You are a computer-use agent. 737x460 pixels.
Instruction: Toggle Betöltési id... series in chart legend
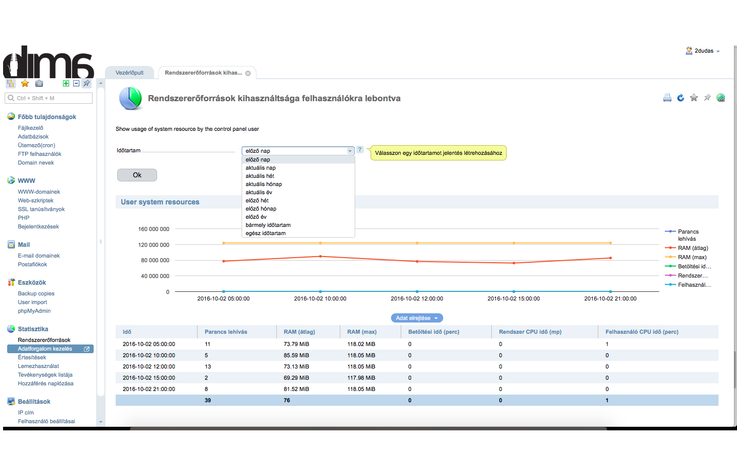point(688,266)
